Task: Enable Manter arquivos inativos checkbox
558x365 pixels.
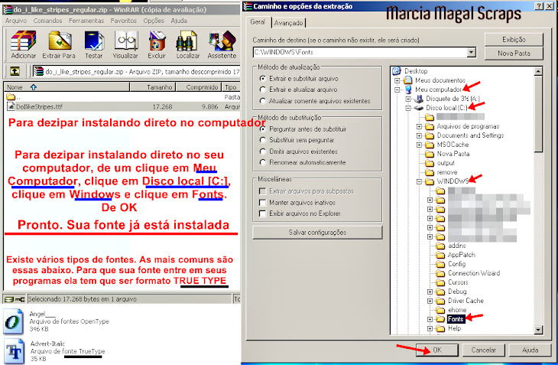Action: tap(263, 203)
